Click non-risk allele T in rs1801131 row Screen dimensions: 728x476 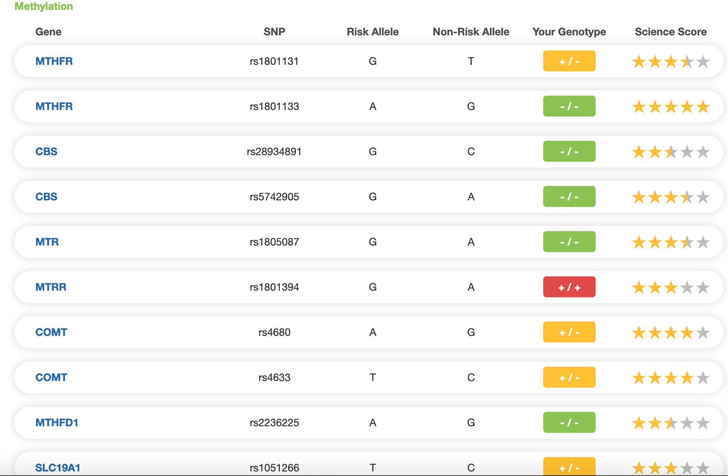click(471, 61)
